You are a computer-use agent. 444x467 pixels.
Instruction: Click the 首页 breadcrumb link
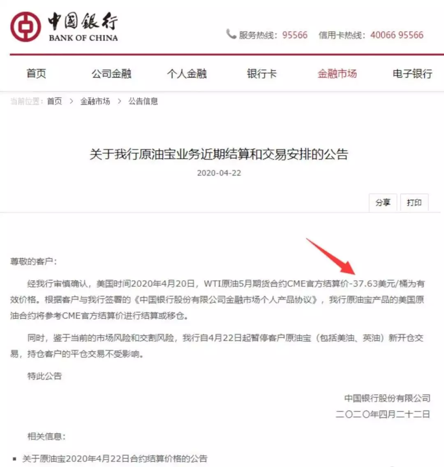coord(54,101)
